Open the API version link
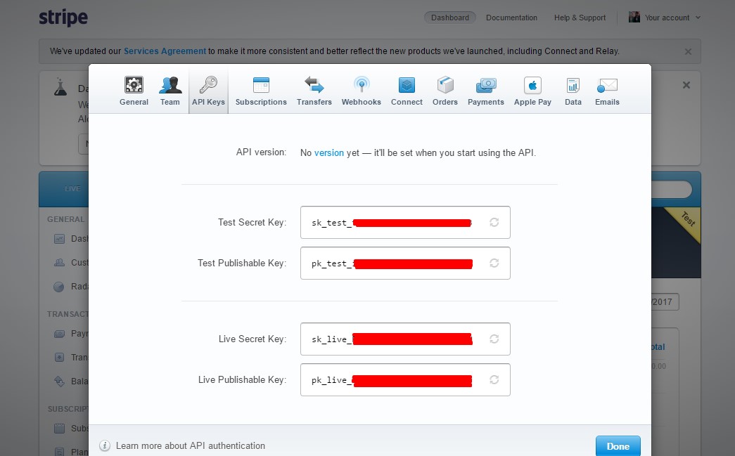 [328, 152]
